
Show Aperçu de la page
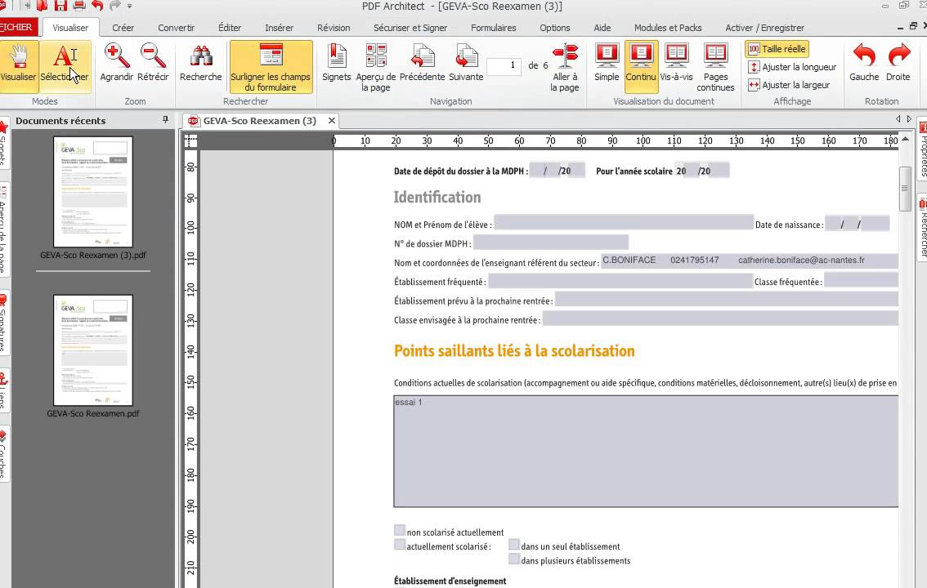(376, 67)
